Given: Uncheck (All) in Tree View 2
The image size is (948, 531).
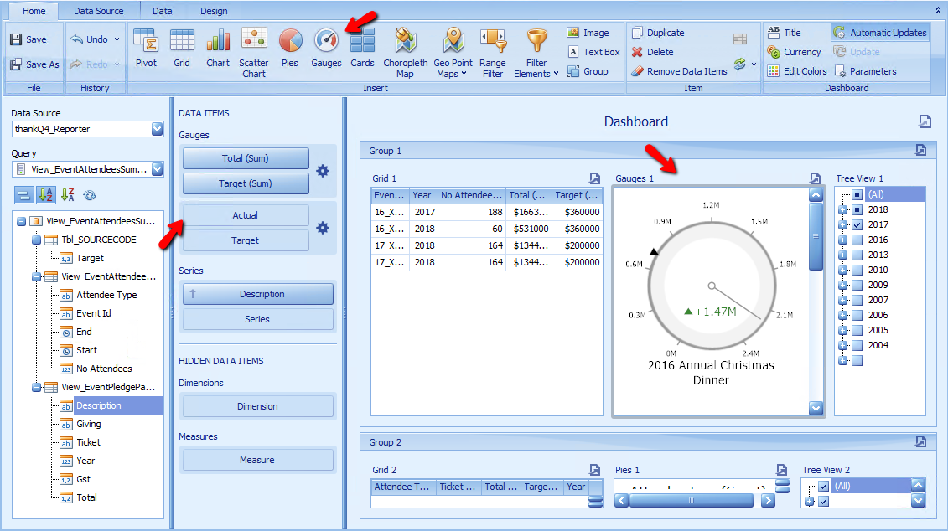Looking at the screenshot, I should click(x=823, y=487).
